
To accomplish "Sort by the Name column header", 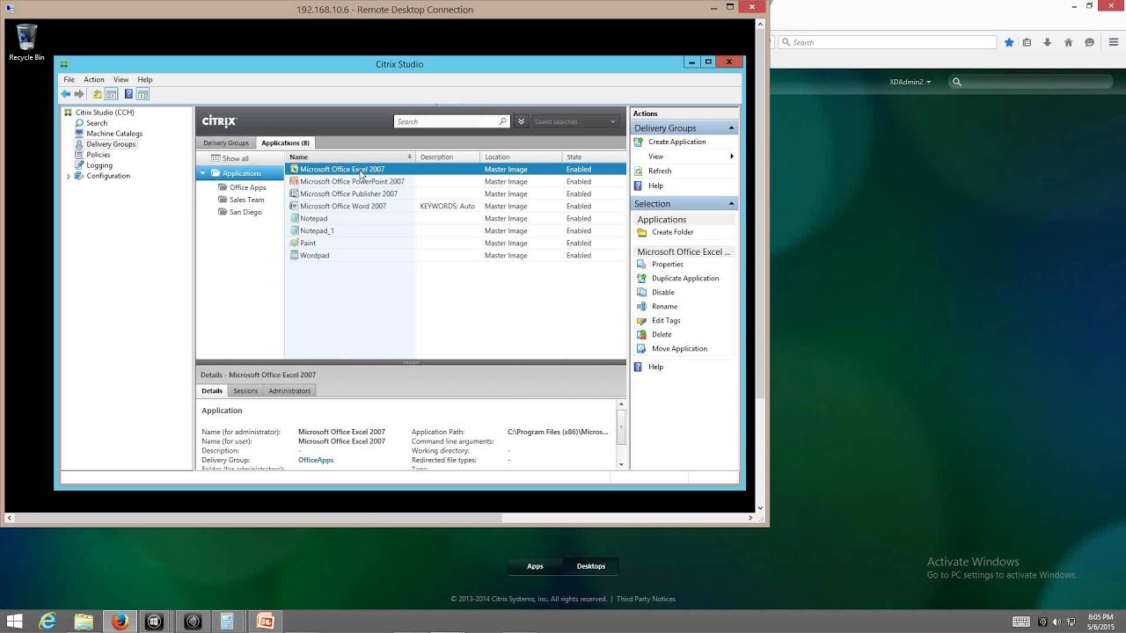I will click(x=351, y=157).
